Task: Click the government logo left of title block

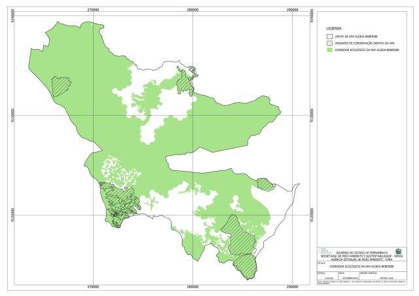Action: click(325, 250)
